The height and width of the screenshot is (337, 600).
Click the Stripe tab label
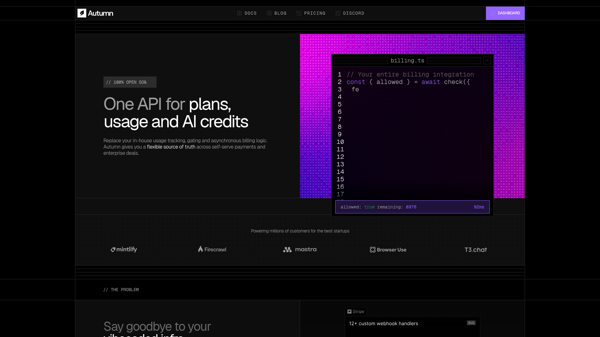click(358, 311)
